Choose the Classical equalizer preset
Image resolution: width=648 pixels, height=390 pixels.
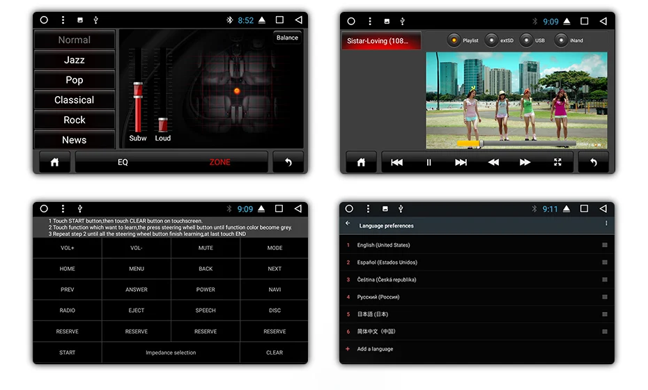pyautogui.click(x=75, y=100)
